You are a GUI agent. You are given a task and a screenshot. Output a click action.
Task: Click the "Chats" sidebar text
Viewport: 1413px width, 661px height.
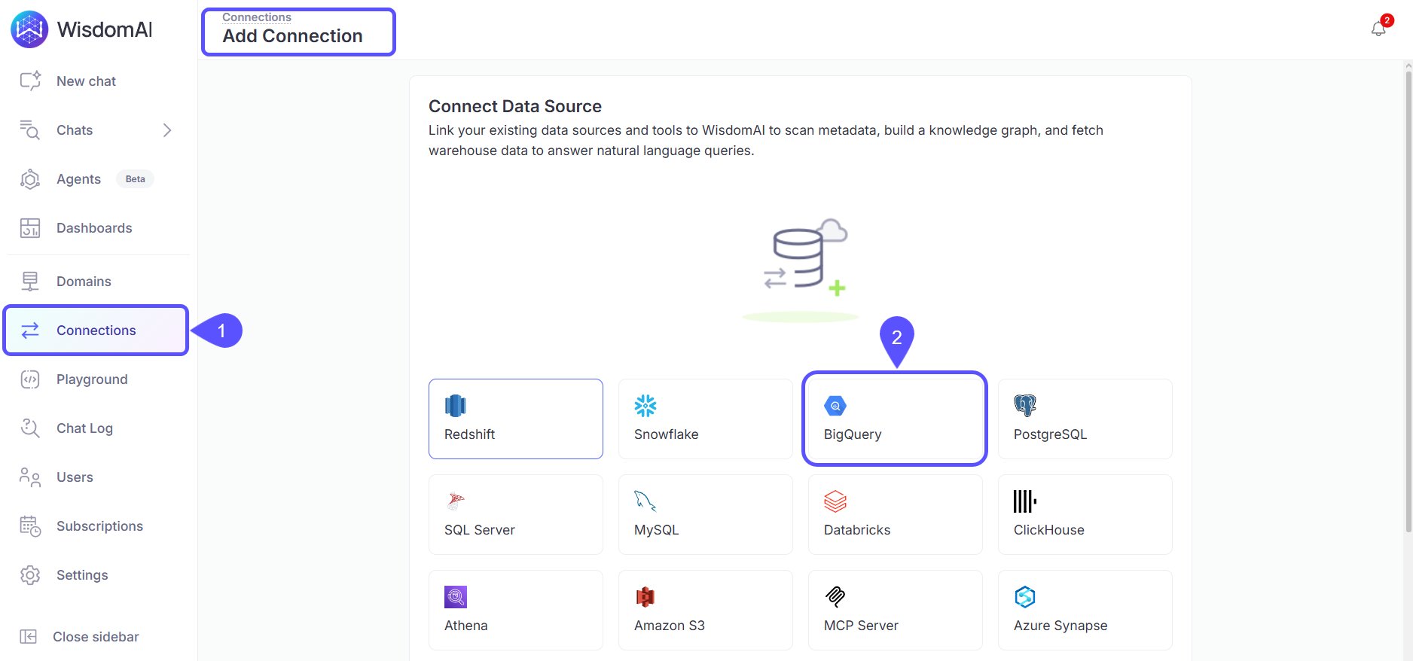pos(75,130)
